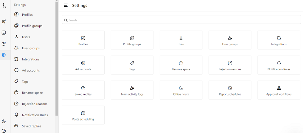This screenshot has height=133, width=303.
Task: Click the Rename space card label
Action: tap(181, 69)
